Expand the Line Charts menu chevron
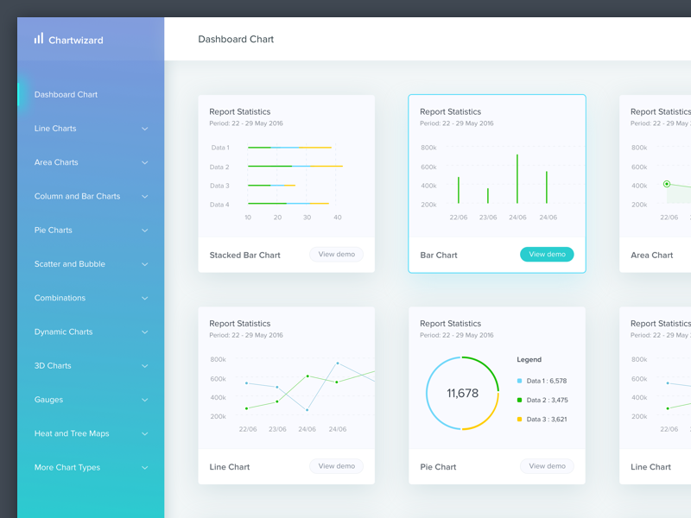Screen dimensions: 691x518 tap(144, 129)
